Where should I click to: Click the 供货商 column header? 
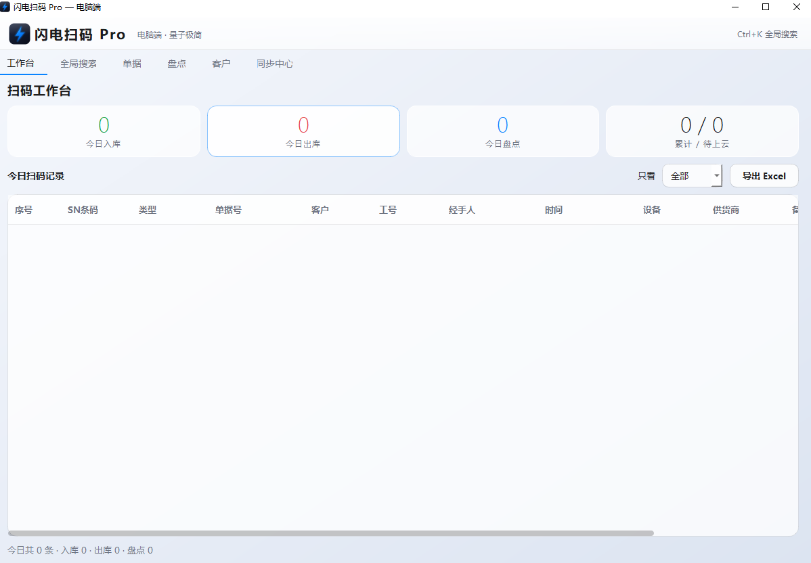[x=726, y=210]
